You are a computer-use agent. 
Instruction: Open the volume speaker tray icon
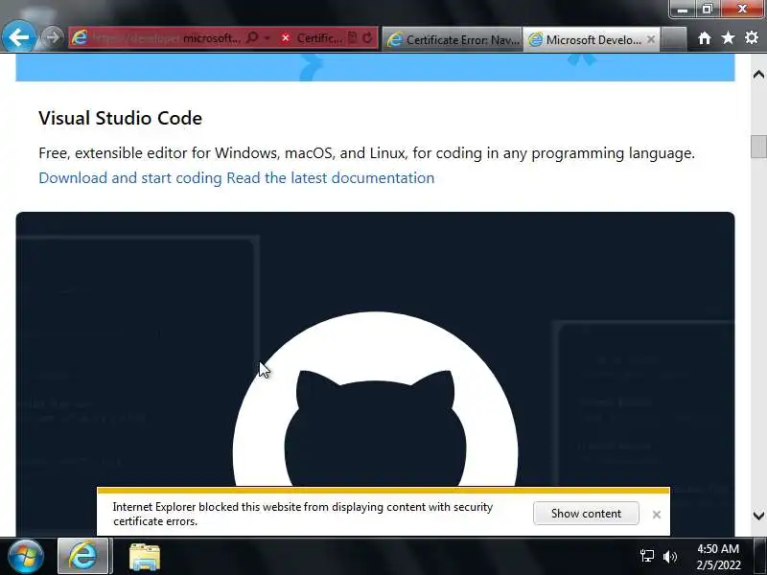click(669, 557)
